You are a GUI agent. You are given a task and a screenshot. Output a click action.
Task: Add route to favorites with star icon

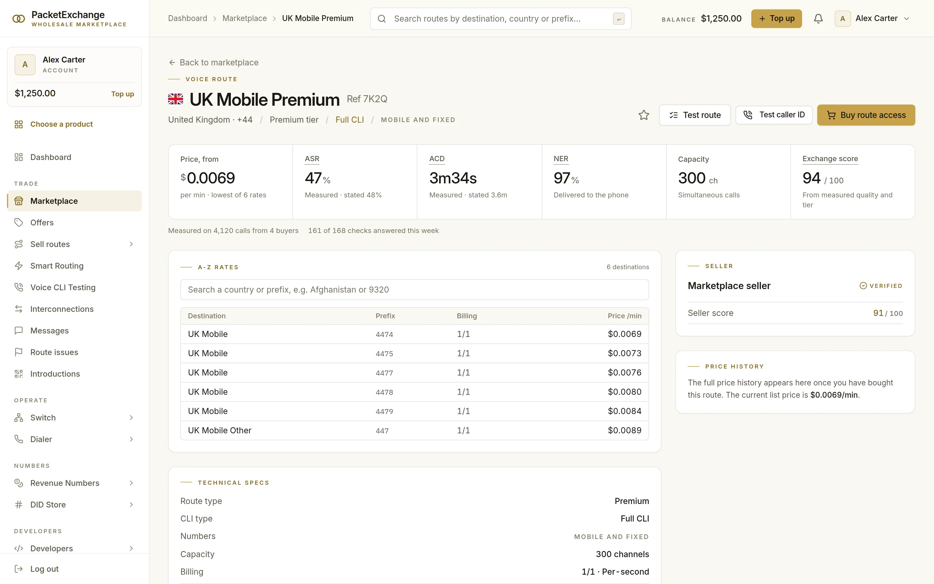644,115
